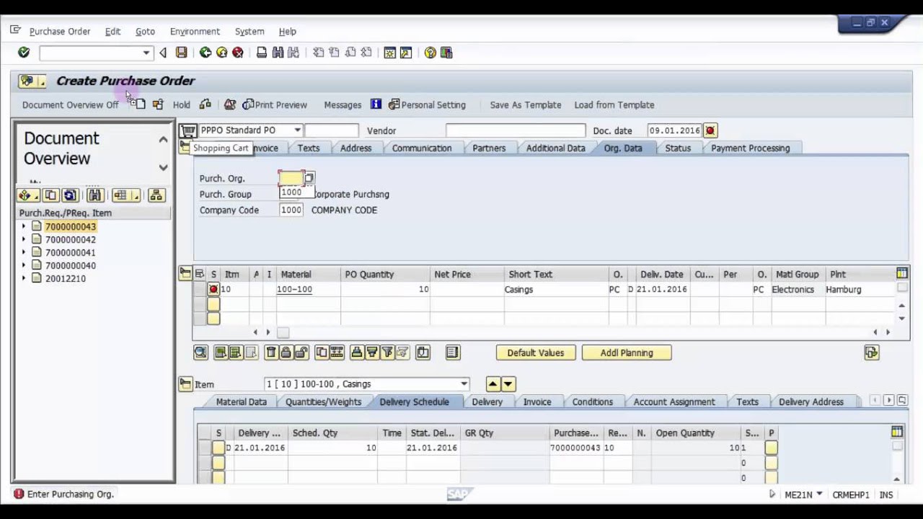Open the Goto menu
This screenshot has width=923, height=519.
coord(145,32)
